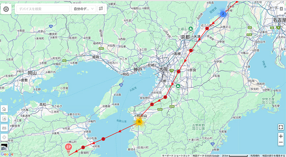Click the device search field
The image size is (286, 157).
coord(42,9)
